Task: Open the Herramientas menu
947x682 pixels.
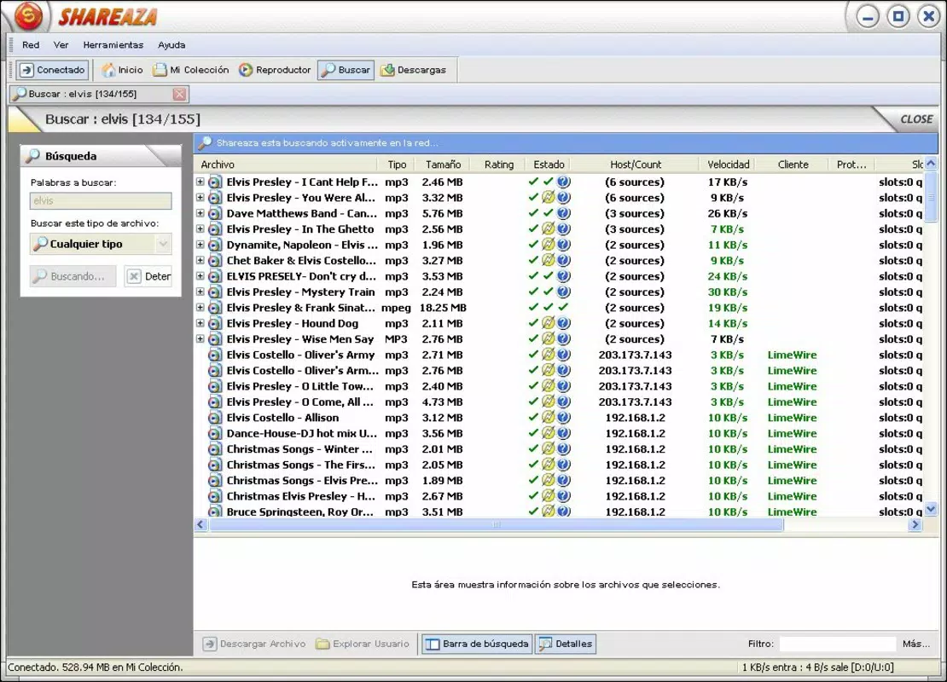Action: click(x=113, y=44)
